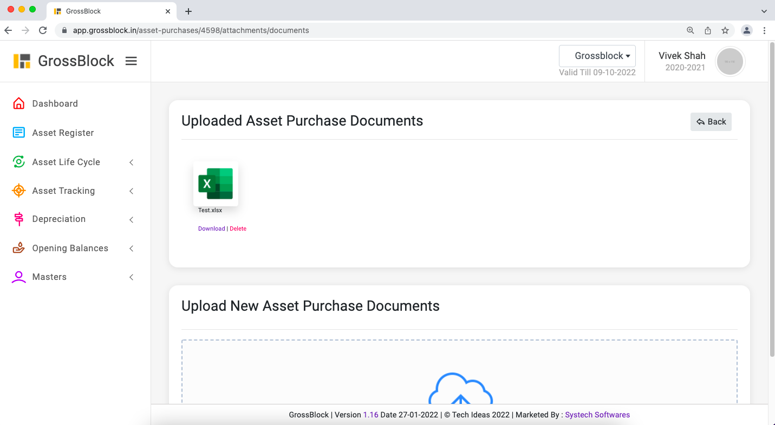
Task: Open the Systech Softwares footer link
Action: coord(597,415)
